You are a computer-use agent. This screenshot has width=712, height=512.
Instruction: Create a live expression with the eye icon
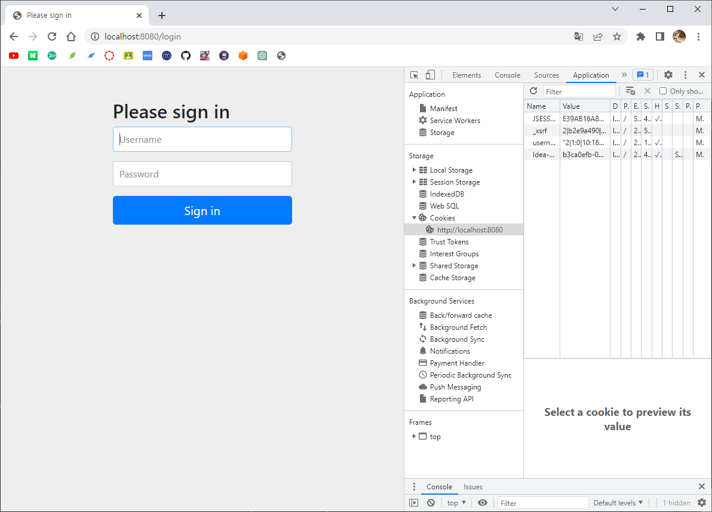482,502
